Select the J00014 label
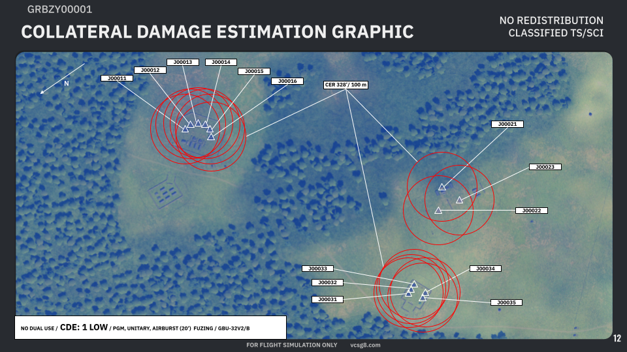The height and width of the screenshot is (352, 627). click(221, 62)
